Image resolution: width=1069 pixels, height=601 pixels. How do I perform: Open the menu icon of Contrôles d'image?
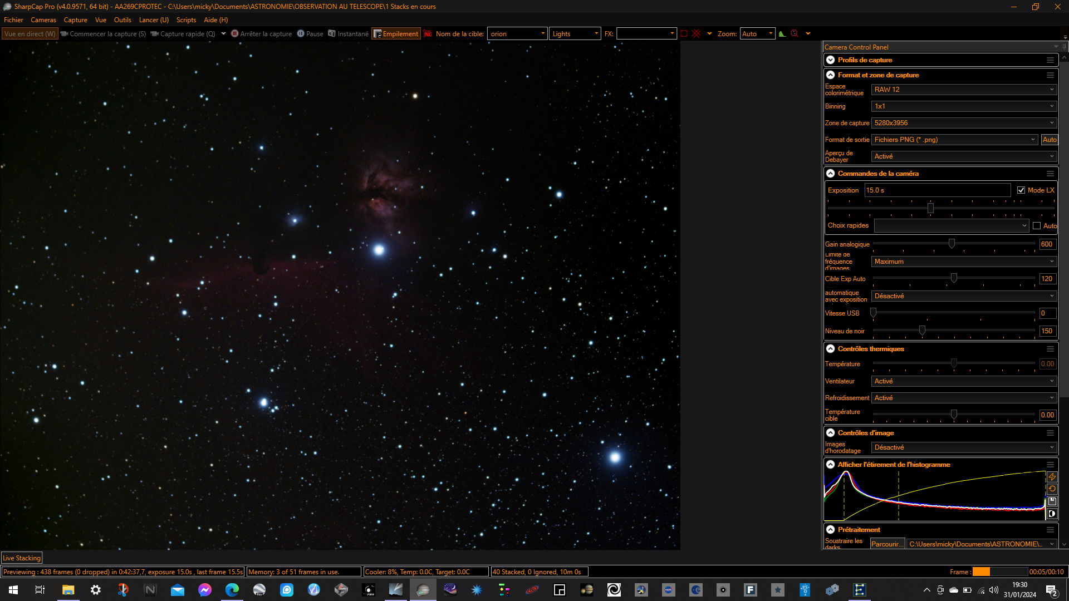pyautogui.click(x=1050, y=433)
